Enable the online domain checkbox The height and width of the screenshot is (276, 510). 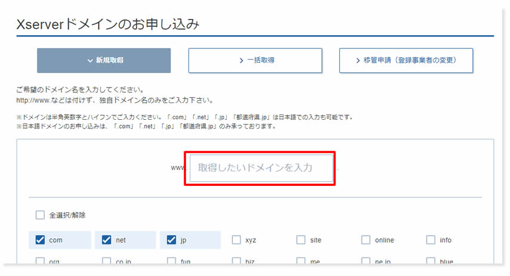(366, 240)
